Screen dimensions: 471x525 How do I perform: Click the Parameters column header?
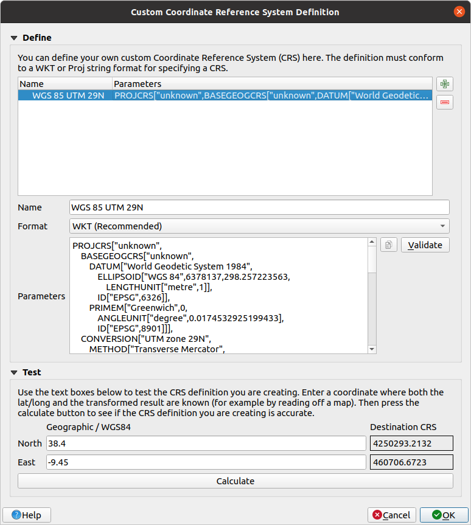pyautogui.click(x=271, y=84)
